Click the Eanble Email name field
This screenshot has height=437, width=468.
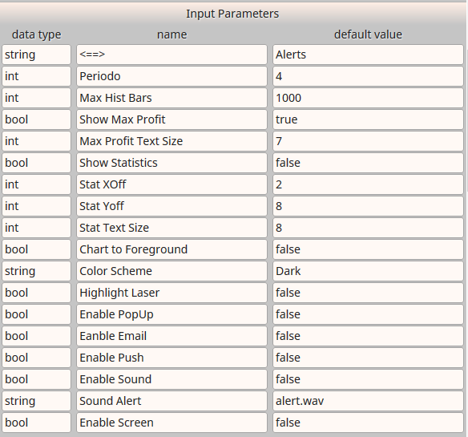(171, 336)
